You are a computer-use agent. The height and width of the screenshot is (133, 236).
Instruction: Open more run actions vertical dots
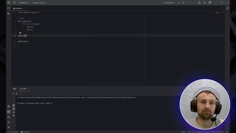[188, 3]
